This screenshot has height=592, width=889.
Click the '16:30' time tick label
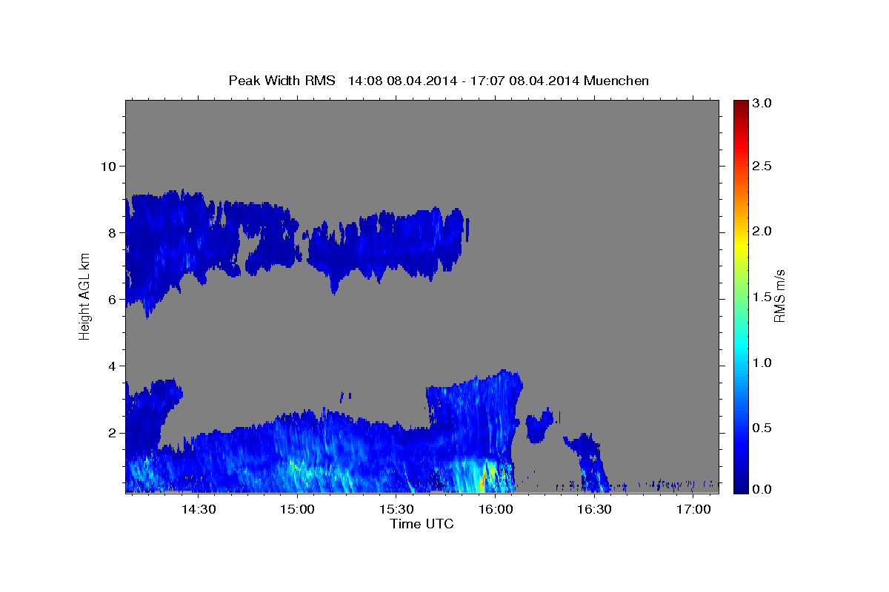pos(594,509)
